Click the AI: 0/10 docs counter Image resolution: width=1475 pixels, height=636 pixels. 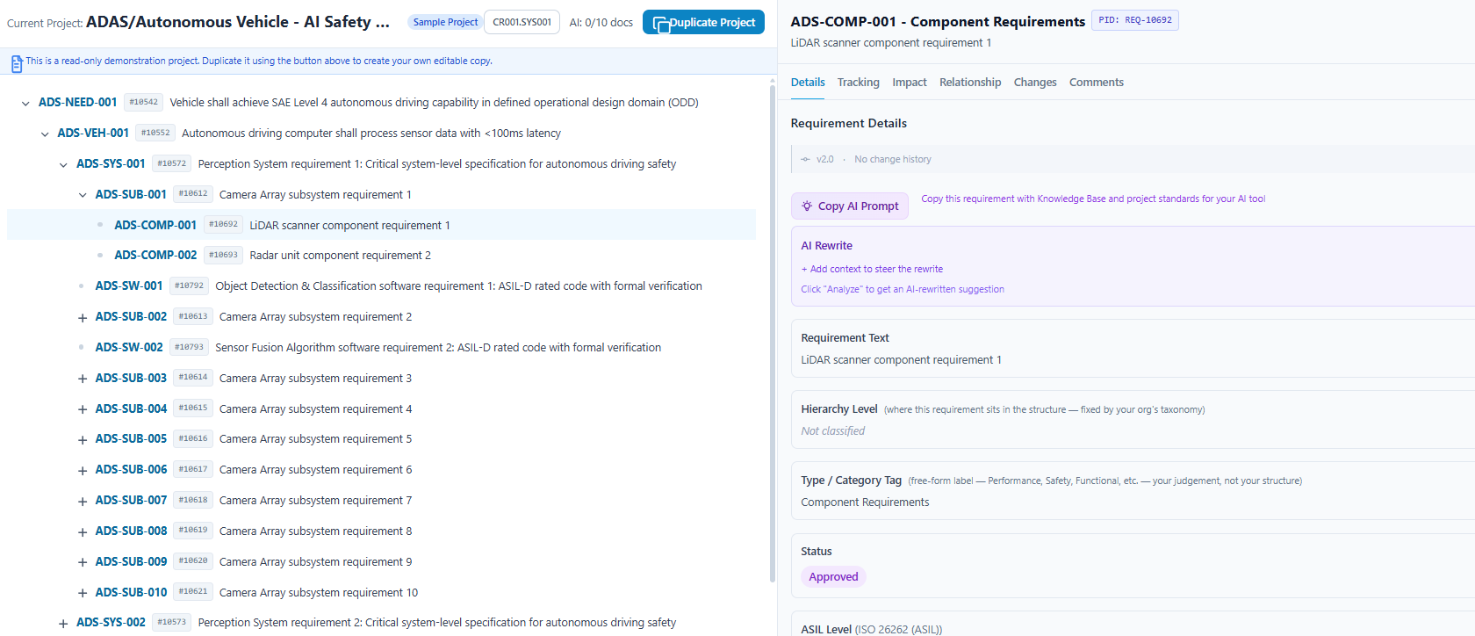[601, 23]
